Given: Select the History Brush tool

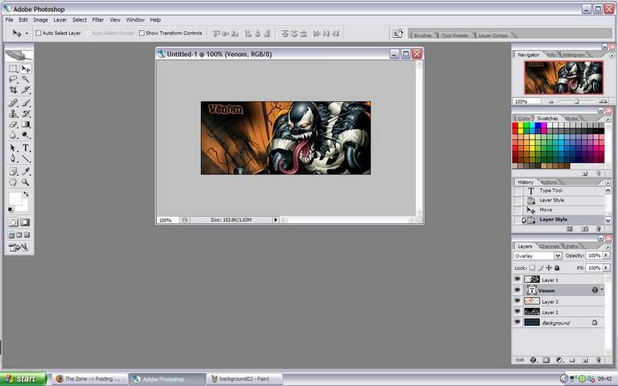Looking at the screenshot, I should 25,113.
